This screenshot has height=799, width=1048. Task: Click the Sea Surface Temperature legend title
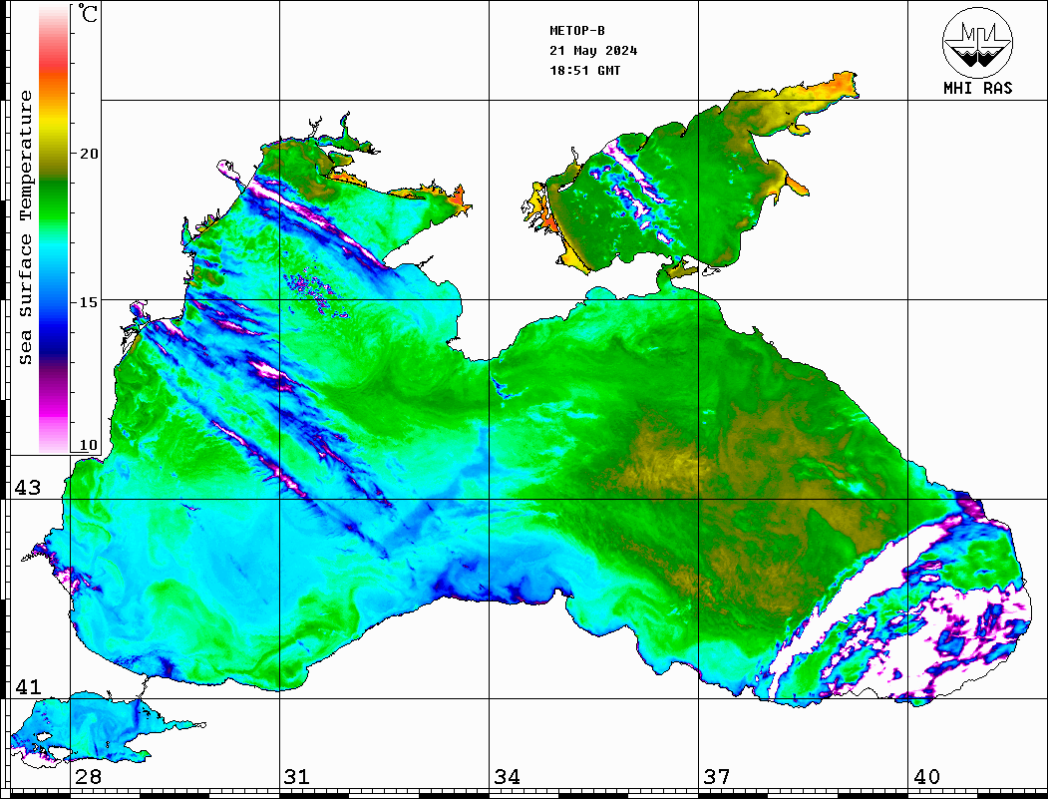[25, 227]
